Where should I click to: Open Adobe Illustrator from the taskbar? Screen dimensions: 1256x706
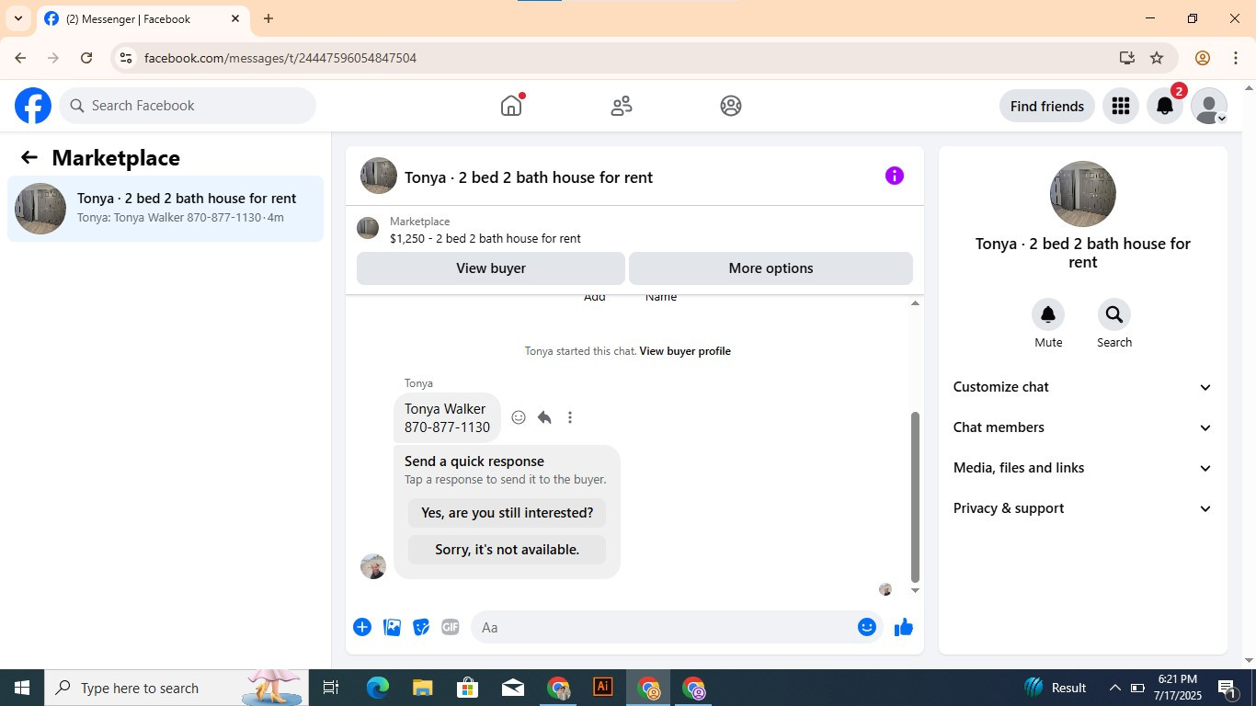pos(603,688)
